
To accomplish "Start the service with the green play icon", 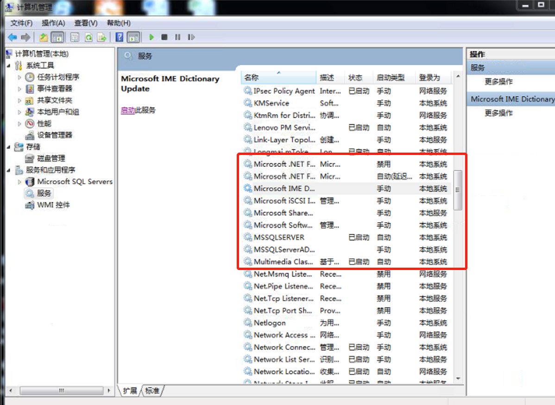I will coord(151,37).
